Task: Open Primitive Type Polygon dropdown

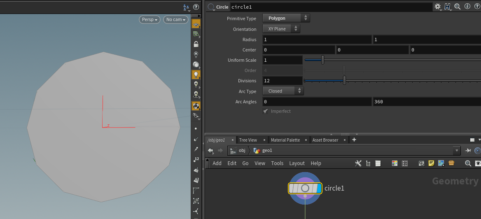Action: [286, 18]
